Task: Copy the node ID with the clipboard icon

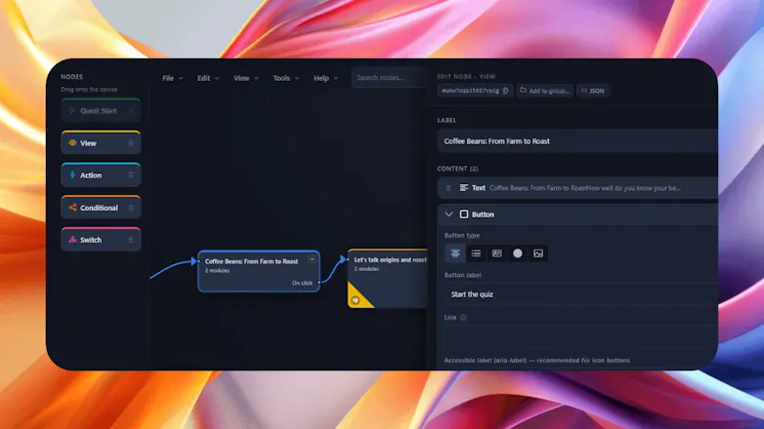Action: click(x=506, y=91)
